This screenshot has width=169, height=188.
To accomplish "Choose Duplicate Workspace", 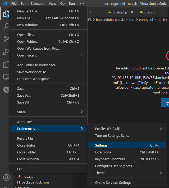I will [48, 79].
